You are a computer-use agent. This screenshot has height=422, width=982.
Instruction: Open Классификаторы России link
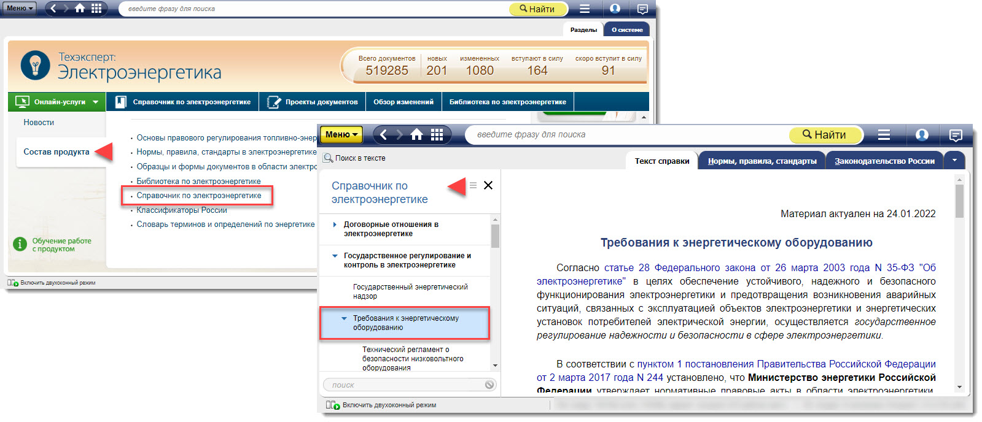coord(182,210)
